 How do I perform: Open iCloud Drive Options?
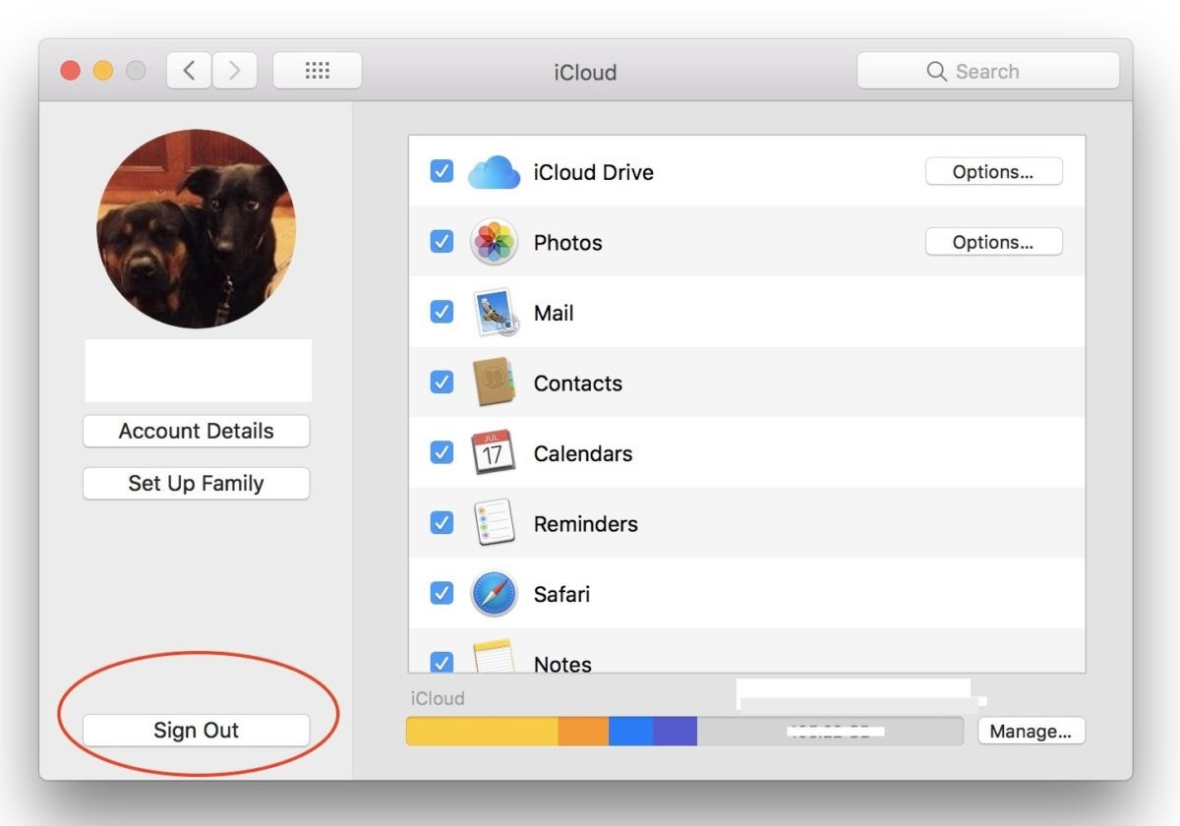tap(993, 172)
